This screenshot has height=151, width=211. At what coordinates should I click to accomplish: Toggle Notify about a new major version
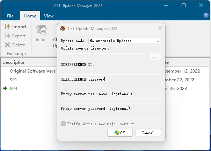tap(63, 124)
